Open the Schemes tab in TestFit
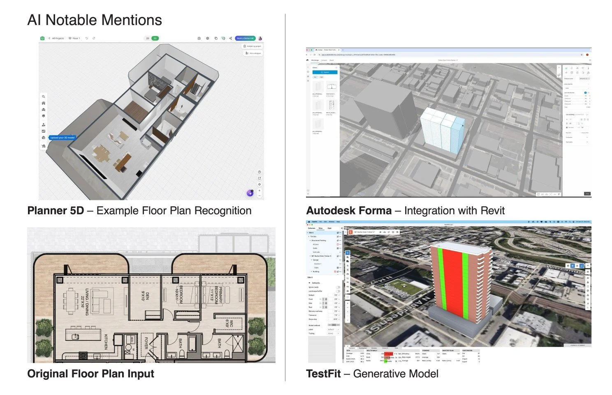Image resolution: width=612 pixels, height=395 pixels. [x=312, y=228]
